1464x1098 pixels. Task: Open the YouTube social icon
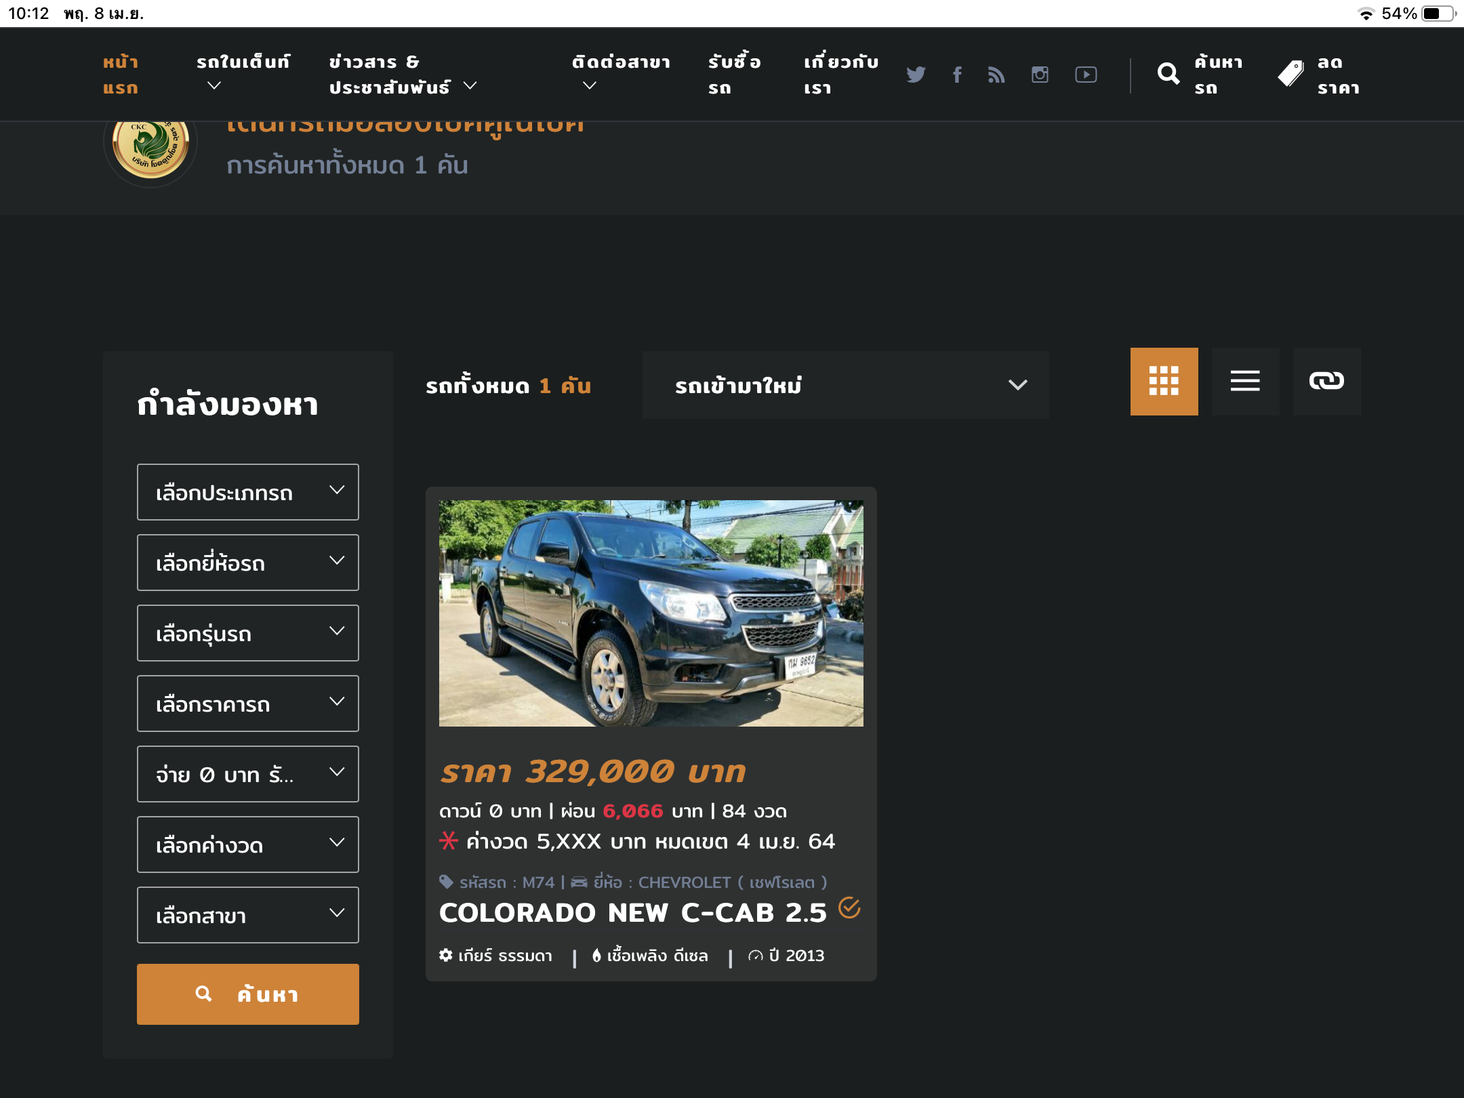[x=1086, y=75]
